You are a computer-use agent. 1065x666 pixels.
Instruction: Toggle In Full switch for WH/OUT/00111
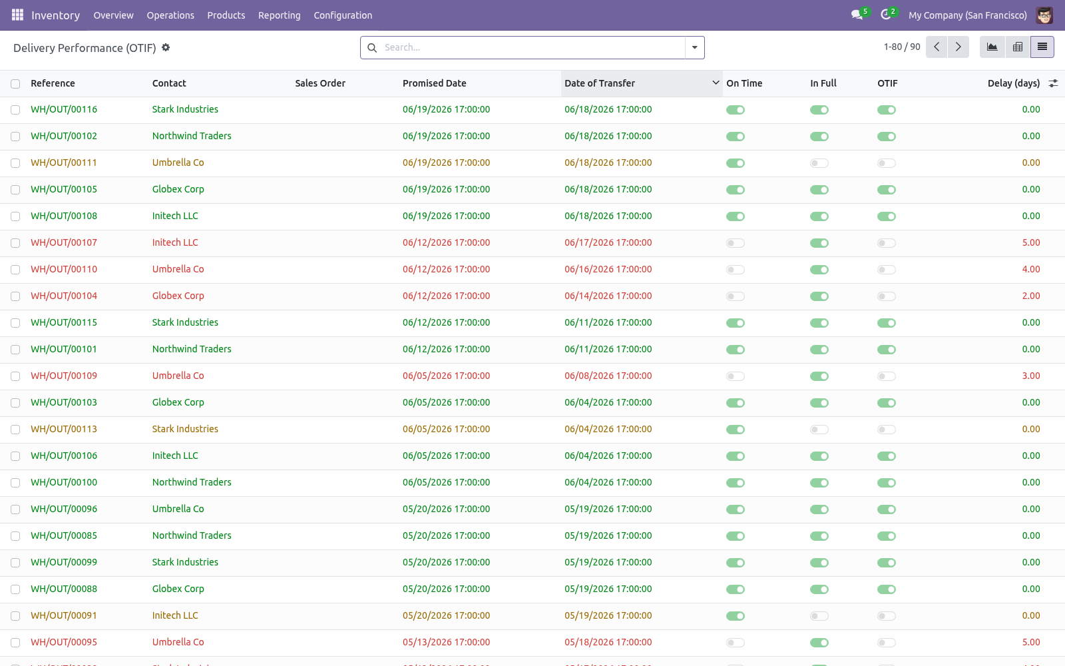[x=819, y=163]
